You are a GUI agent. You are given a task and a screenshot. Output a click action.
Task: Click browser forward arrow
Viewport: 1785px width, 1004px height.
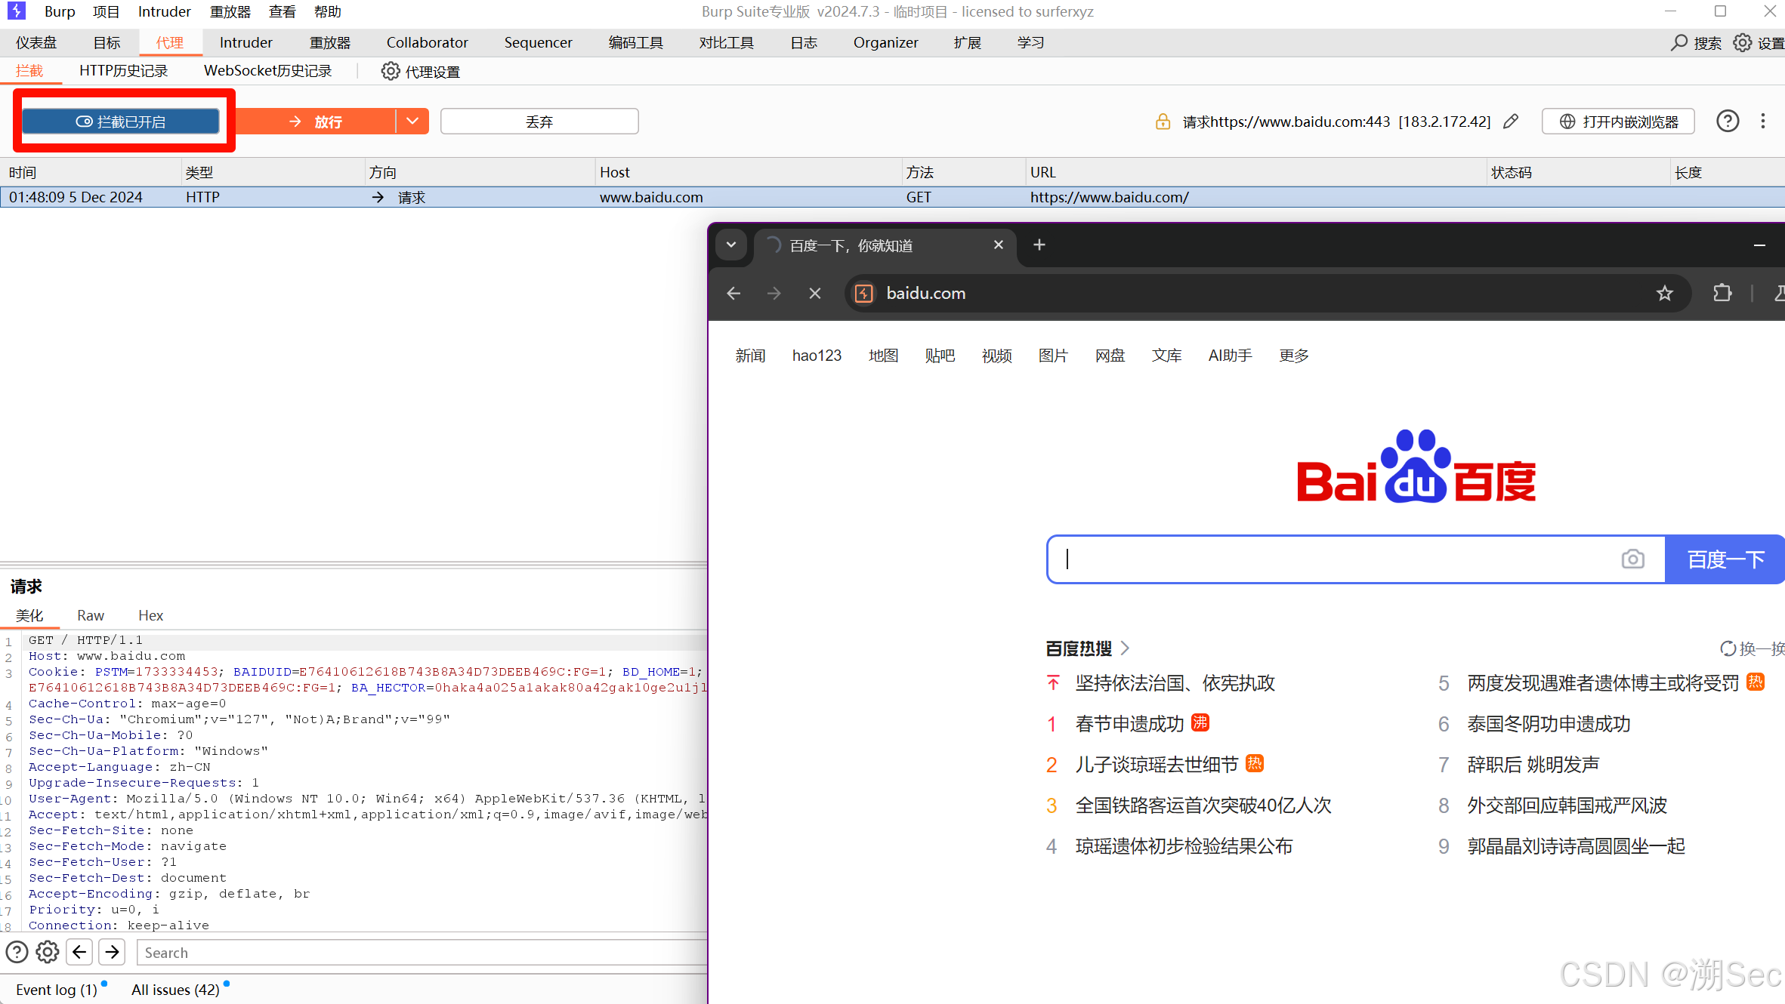pyautogui.click(x=774, y=293)
